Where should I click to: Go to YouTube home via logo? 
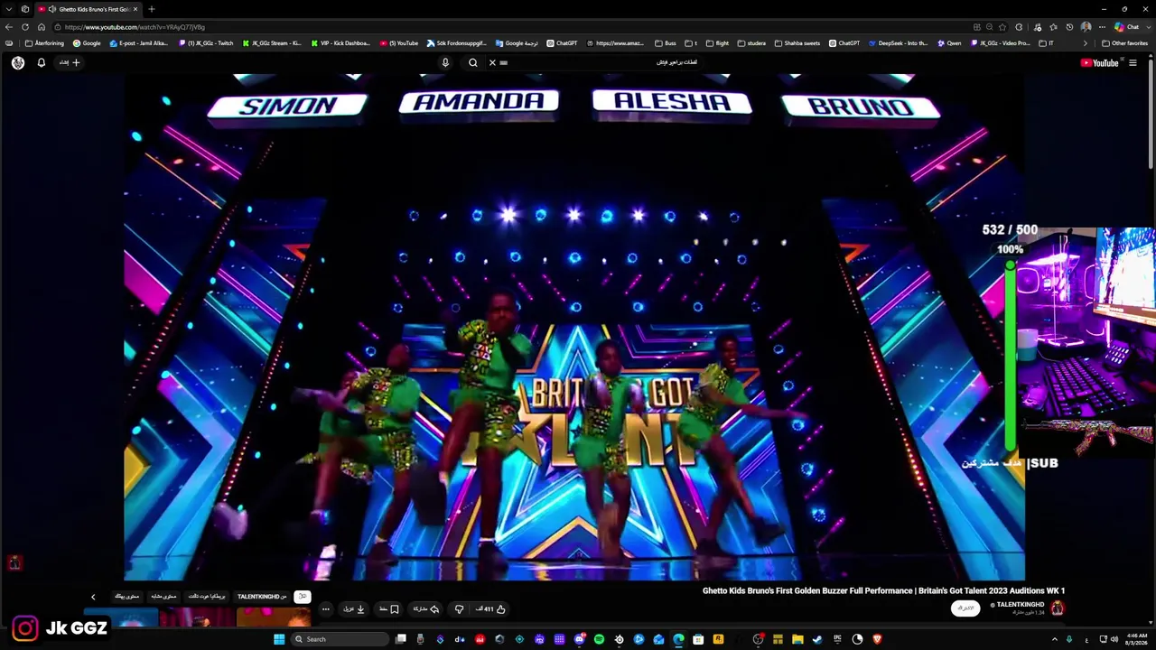tap(1100, 62)
